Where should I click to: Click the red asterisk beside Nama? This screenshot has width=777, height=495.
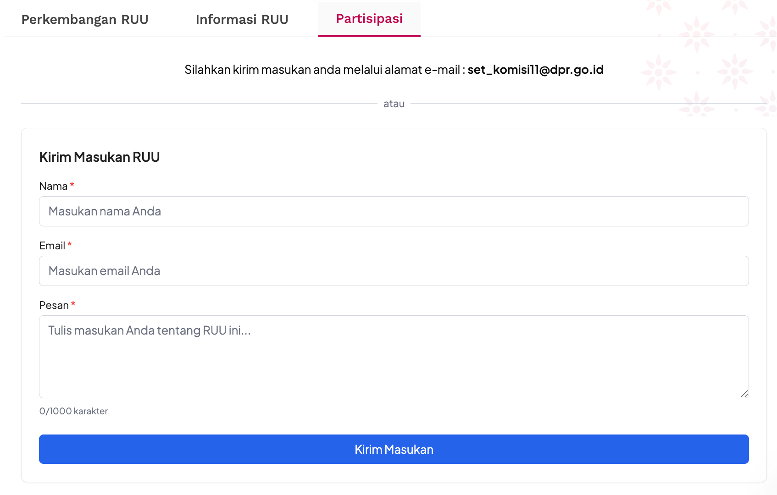click(x=72, y=185)
